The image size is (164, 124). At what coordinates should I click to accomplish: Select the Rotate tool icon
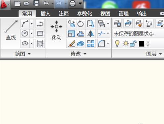(80, 24)
